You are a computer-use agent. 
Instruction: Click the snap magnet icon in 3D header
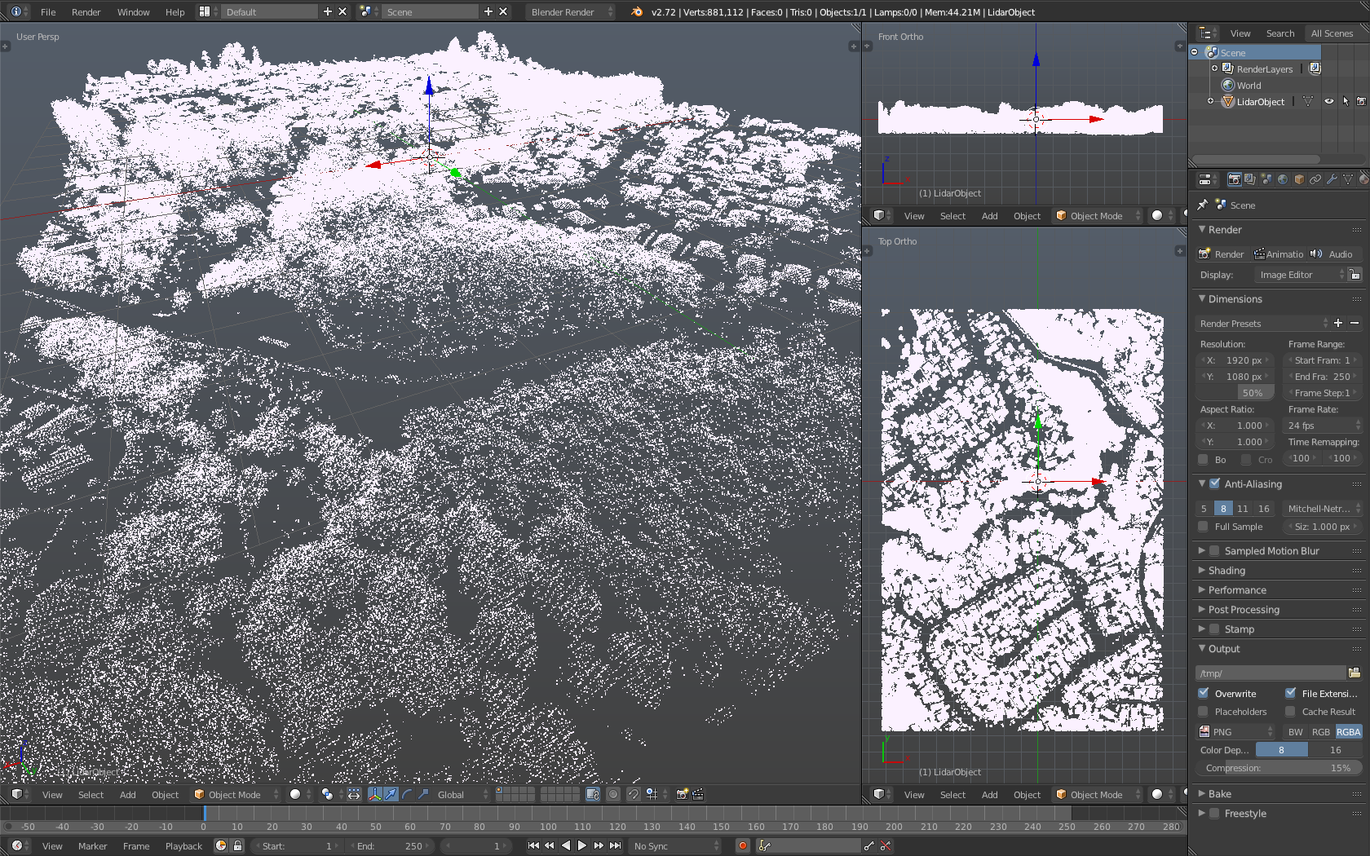point(633,794)
